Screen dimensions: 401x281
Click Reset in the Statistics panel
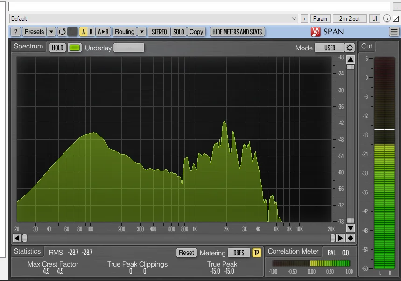(186, 253)
